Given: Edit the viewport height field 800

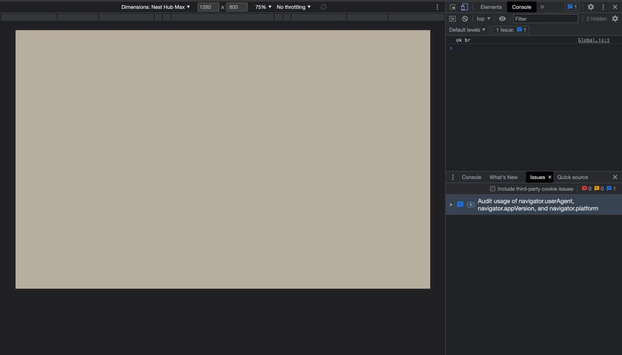Looking at the screenshot, I should pos(237,7).
